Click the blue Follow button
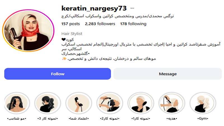This screenshot has height=126, width=224. click(x=58, y=74)
